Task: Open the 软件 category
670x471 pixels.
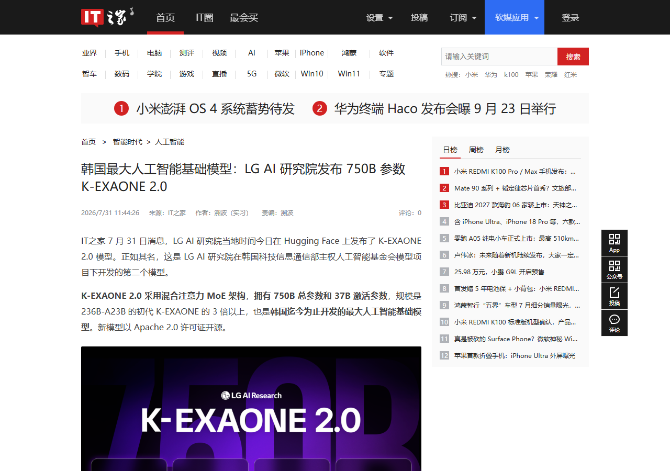Action: coord(386,53)
